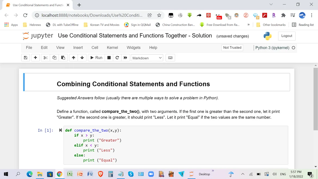The image size is (318, 179).
Task: Move the selected cell up
Action: point(73,58)
